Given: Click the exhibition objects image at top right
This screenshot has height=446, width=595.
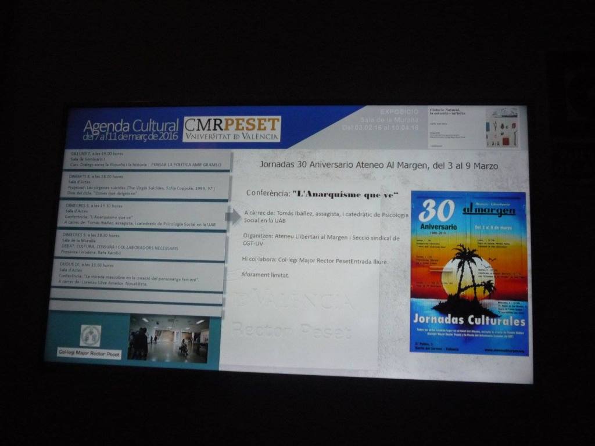Looking at the screenshot, I should coord(501,127).
